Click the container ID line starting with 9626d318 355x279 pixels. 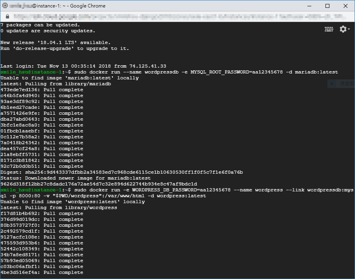(98, 184)
